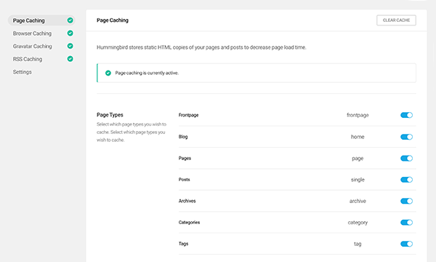436x262 pixels.
Task: Disable caching for Pages
Action: (x=406, y=158)
